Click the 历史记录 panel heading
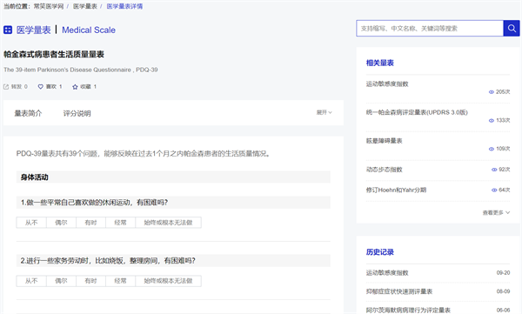Viewport: 522px width, 314px height. click(380, 252)
